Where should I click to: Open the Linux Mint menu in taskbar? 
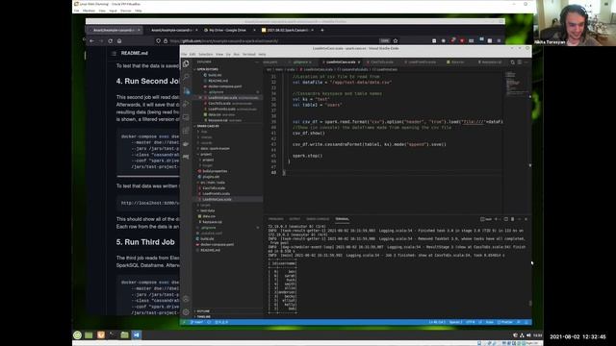[x=77, y=335]
